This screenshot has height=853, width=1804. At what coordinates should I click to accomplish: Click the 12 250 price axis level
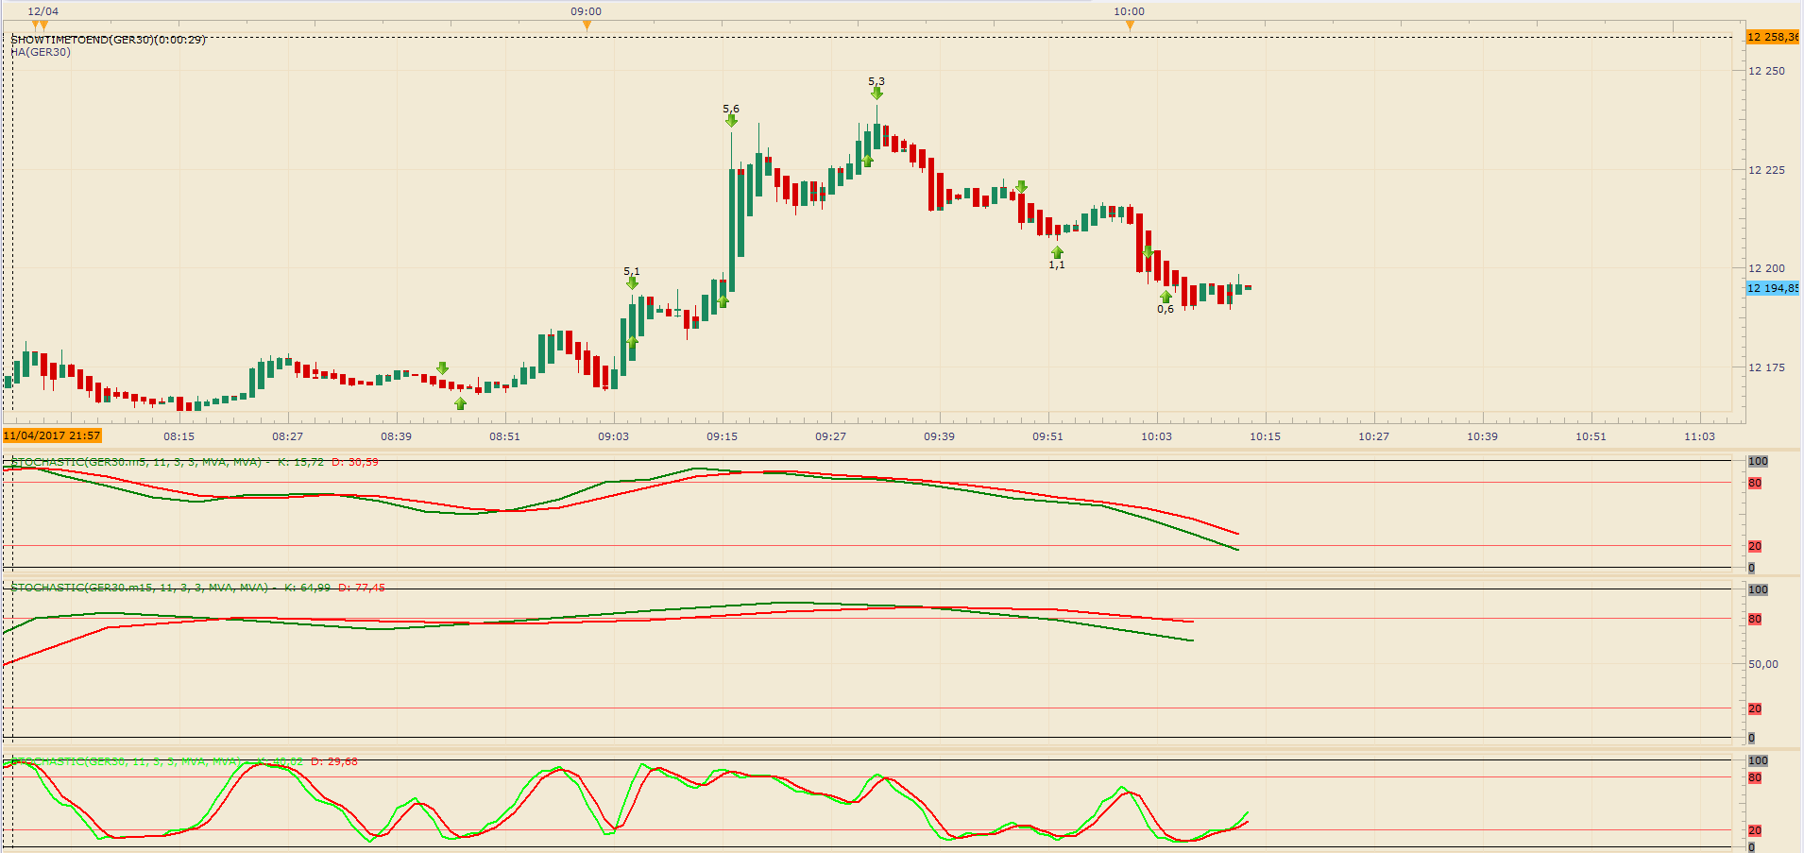pos(1766,71)
